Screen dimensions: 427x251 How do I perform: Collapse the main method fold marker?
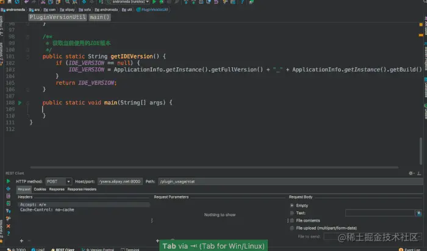pyautogui.click(x=28, y=103)
